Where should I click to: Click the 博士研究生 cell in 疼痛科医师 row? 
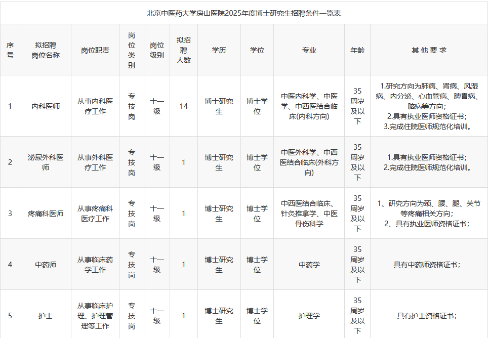pyautogui.click(x=219, y=214)
